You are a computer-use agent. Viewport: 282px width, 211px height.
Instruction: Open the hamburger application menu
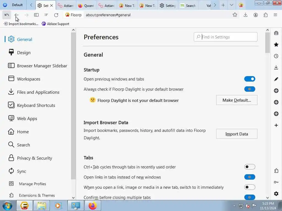click(x=275, y=15)
